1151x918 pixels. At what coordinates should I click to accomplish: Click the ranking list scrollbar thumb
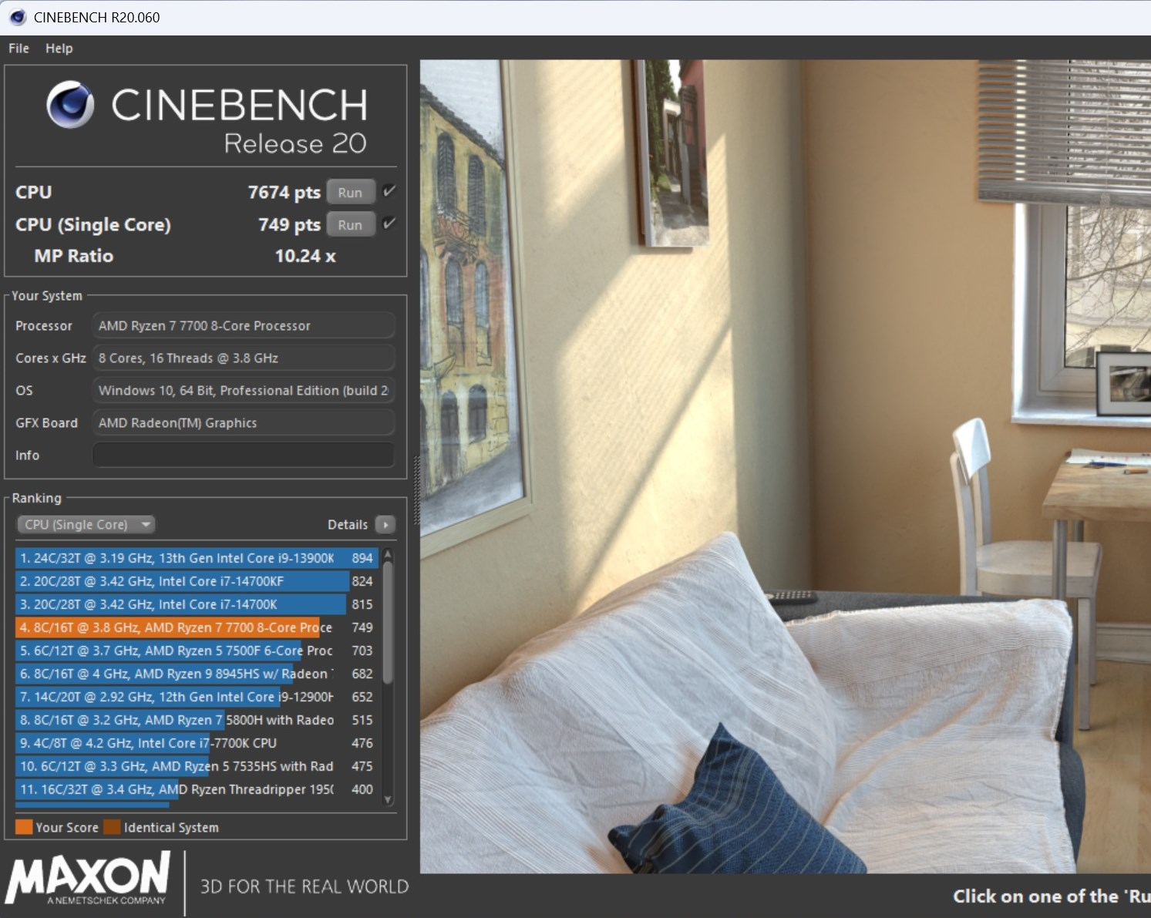pos(388,623)
